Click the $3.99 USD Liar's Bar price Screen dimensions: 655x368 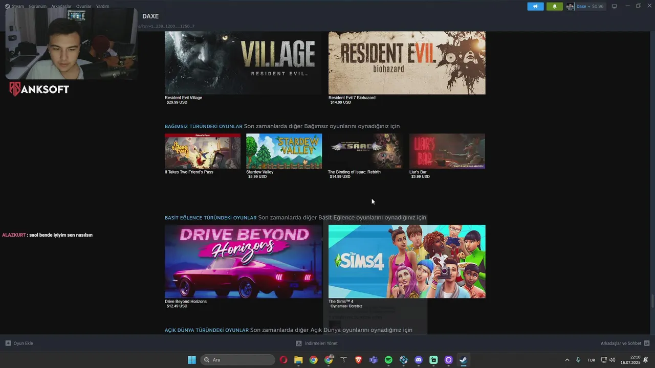click(421, 177)
